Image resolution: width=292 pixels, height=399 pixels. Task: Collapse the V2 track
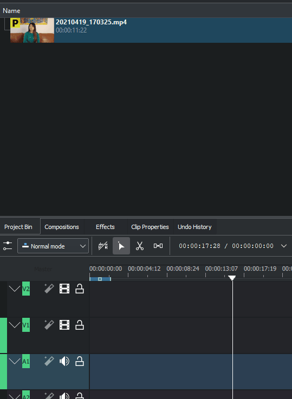coord(15,289)
